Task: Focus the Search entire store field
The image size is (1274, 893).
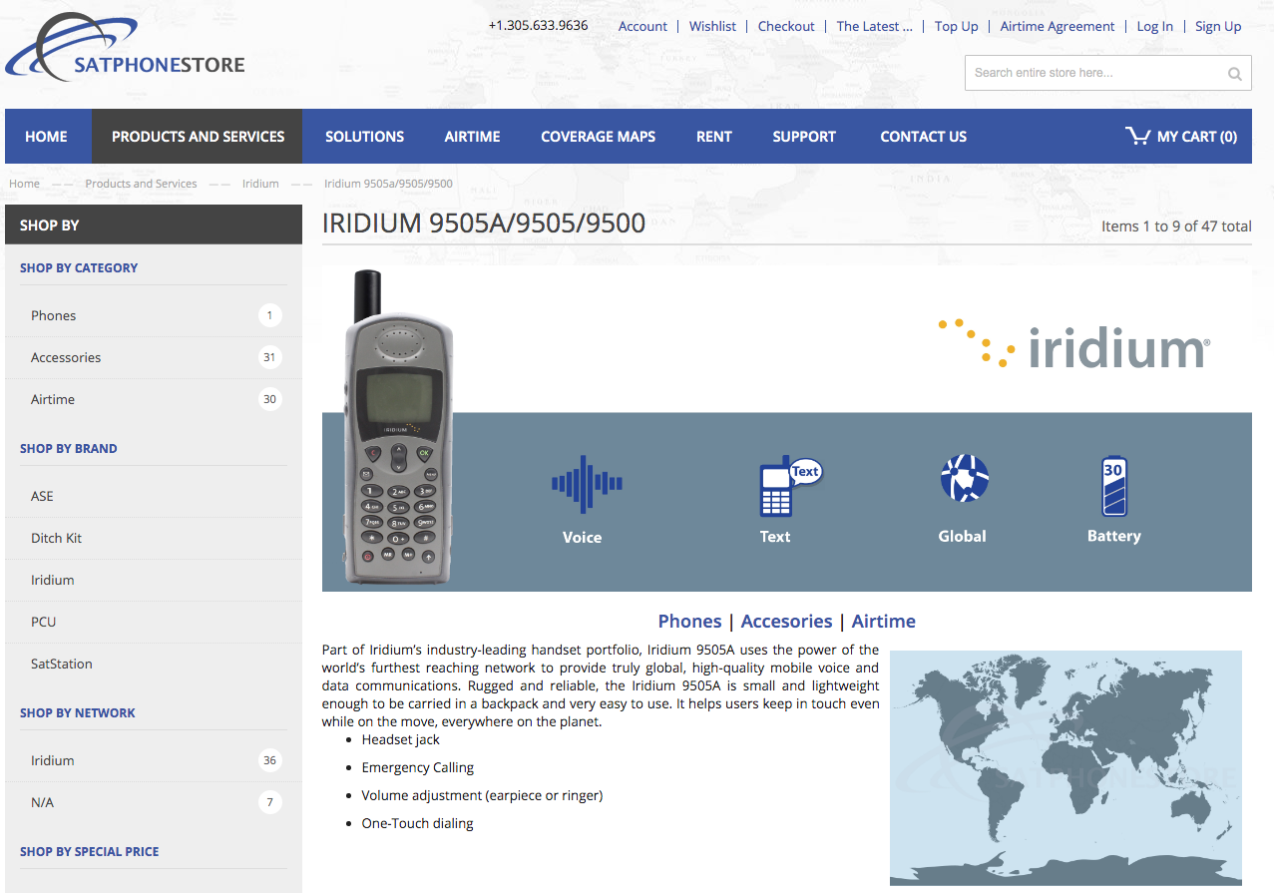Action: click(1107, 73)
